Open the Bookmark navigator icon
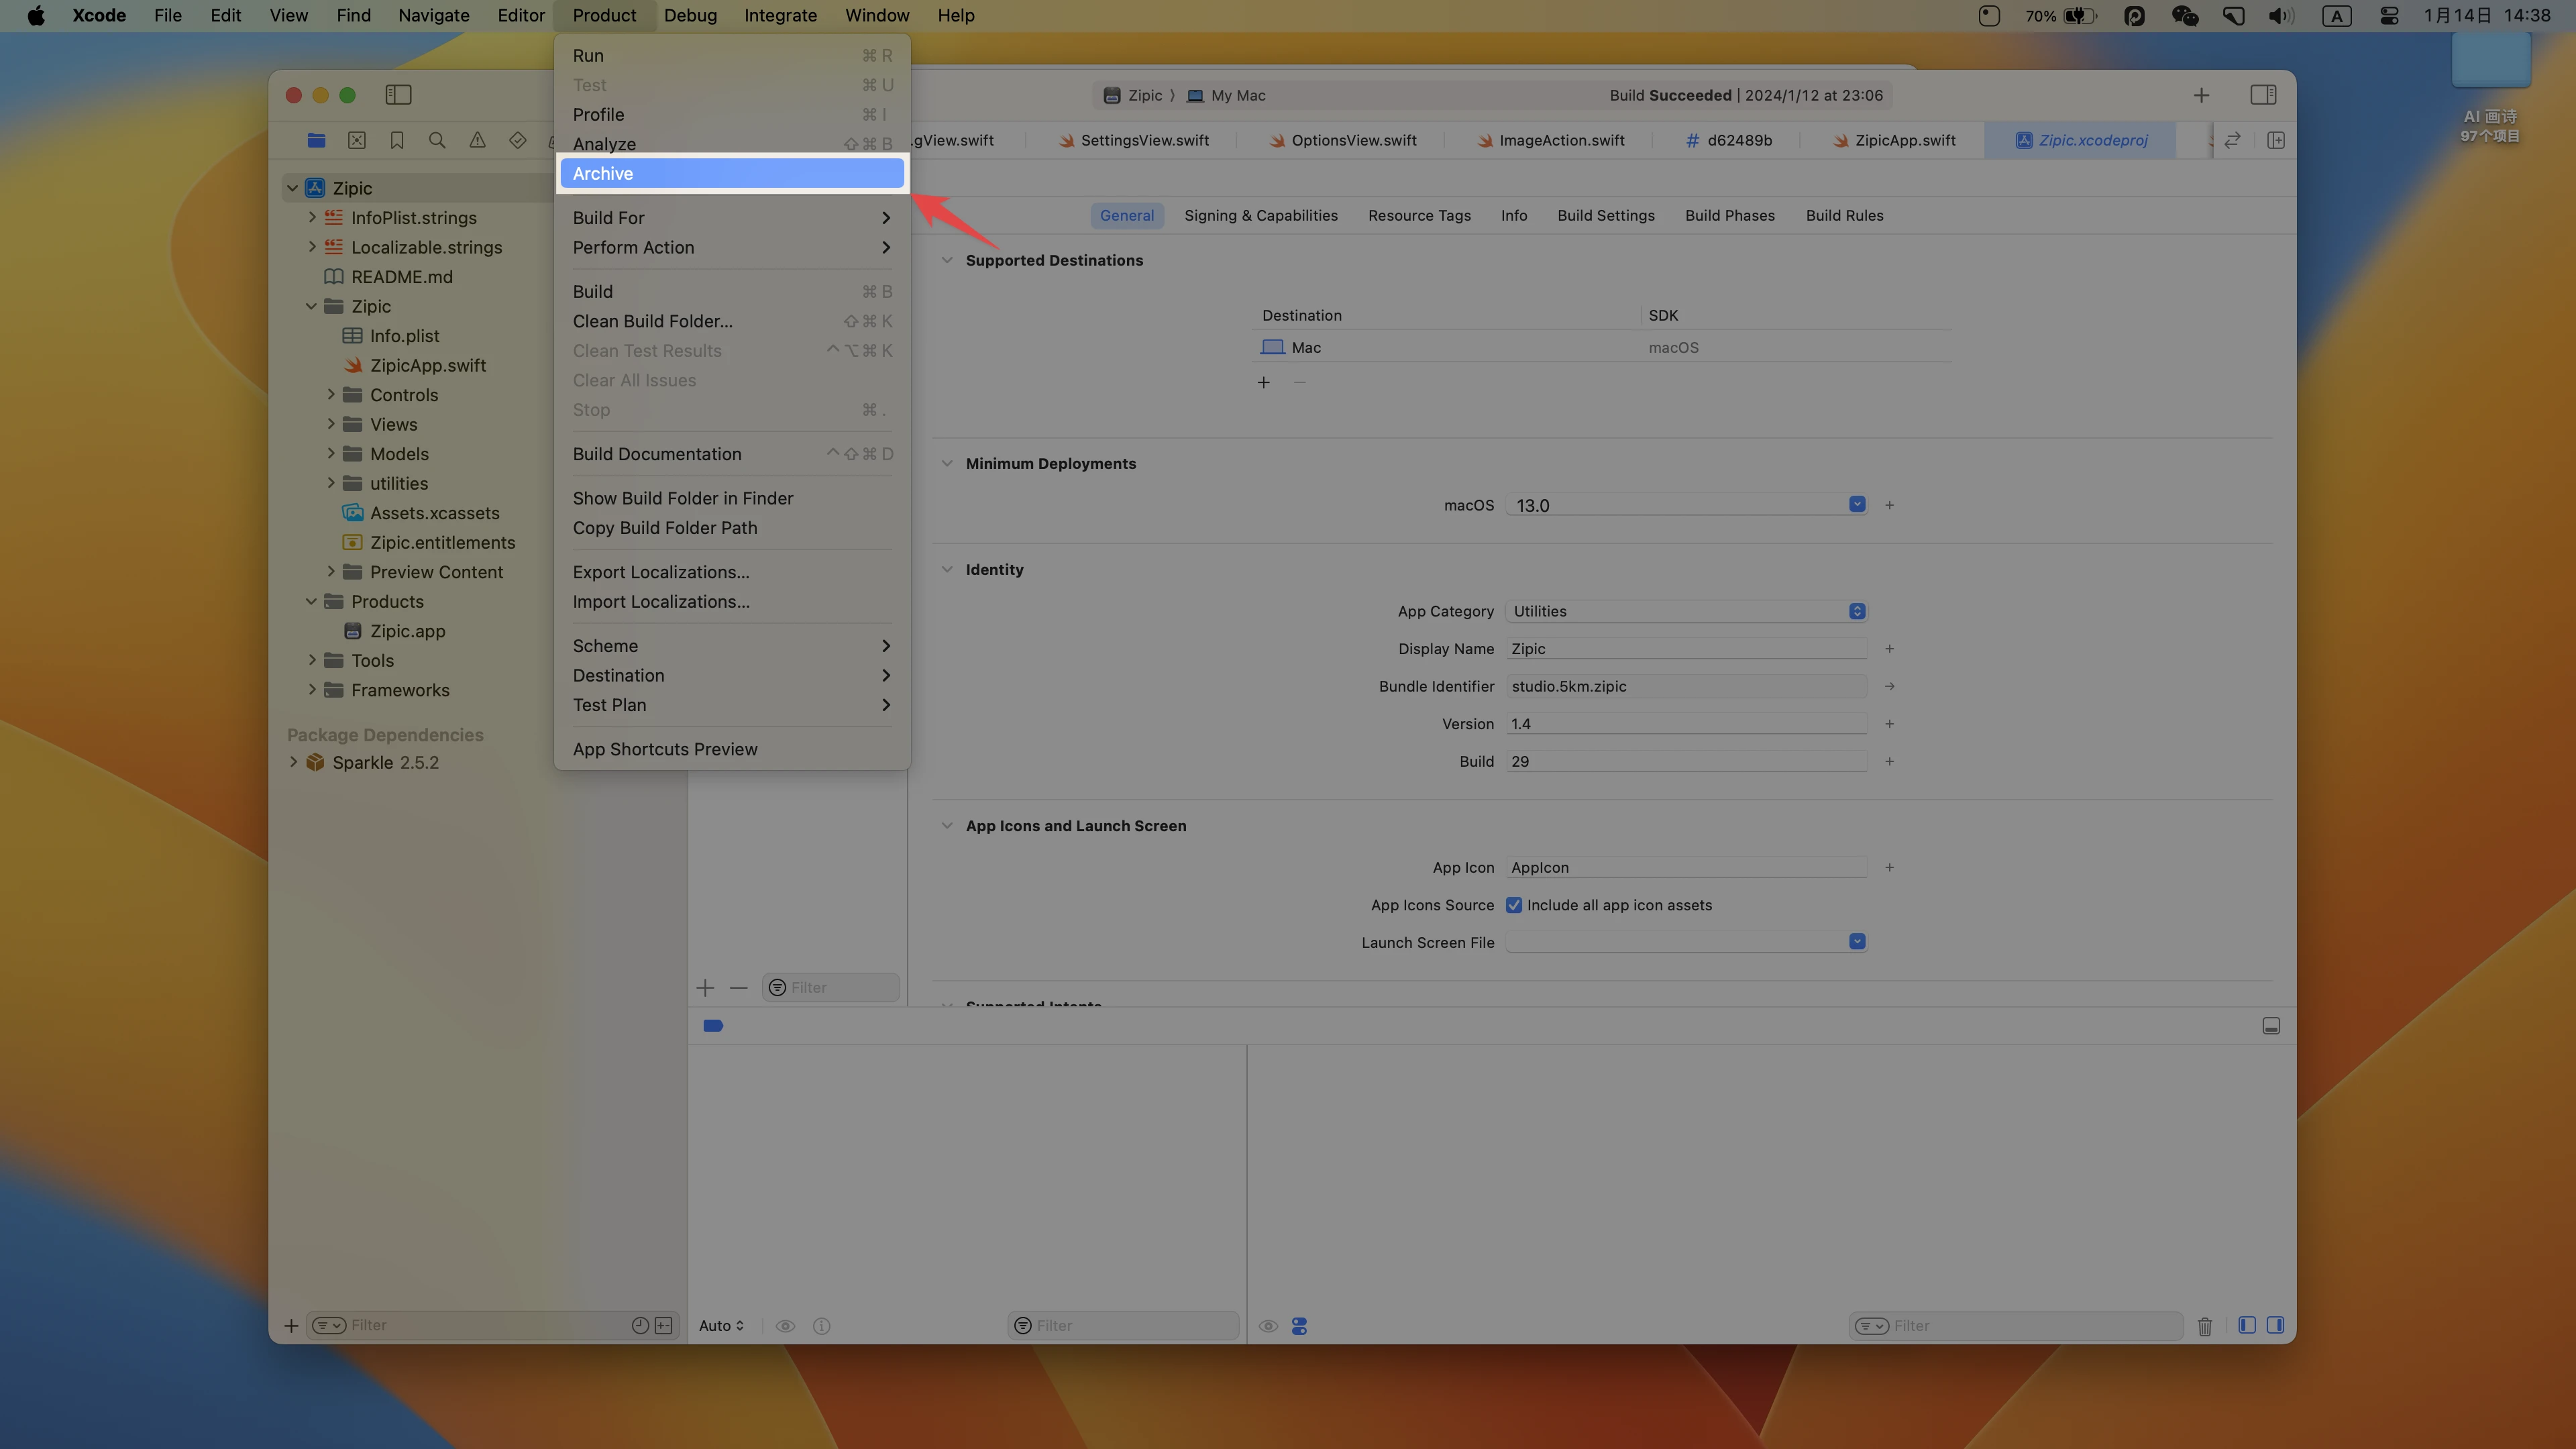2576x1449 pixels. [x=397, y=140]
